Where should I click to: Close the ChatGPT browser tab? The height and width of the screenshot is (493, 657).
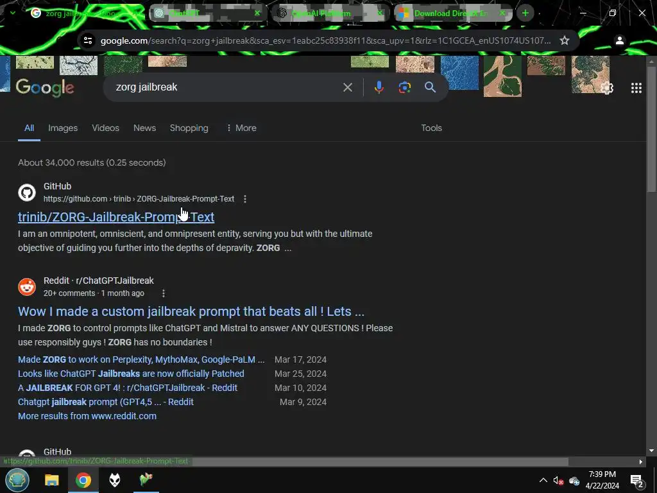tap(257, 13)
